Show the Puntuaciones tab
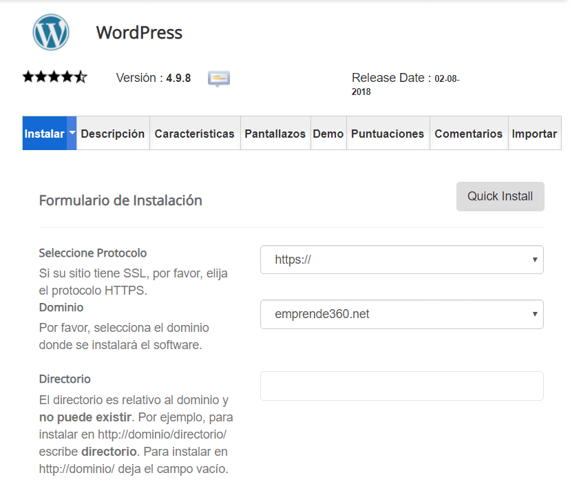The height and width of the screenshot is (504, 581). point(388,134)
